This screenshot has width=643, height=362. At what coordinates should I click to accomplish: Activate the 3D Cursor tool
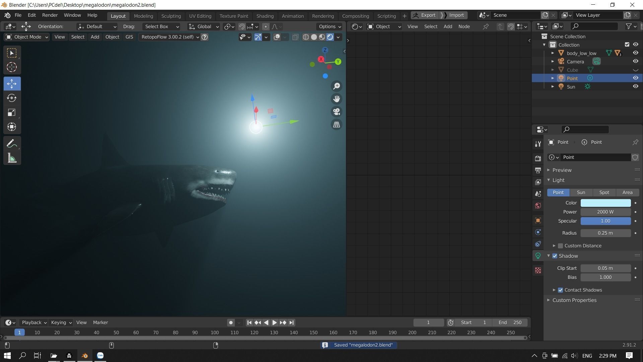12,67
